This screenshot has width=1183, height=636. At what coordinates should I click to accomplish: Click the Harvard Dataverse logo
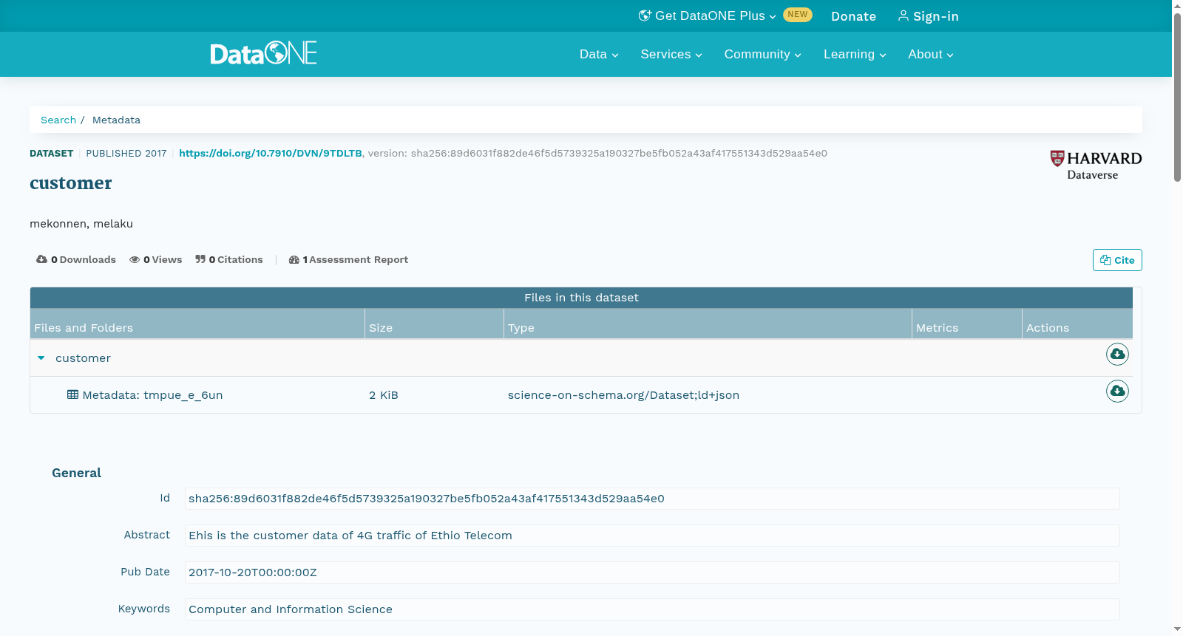pyautogui.click(x=1096, y=165)
